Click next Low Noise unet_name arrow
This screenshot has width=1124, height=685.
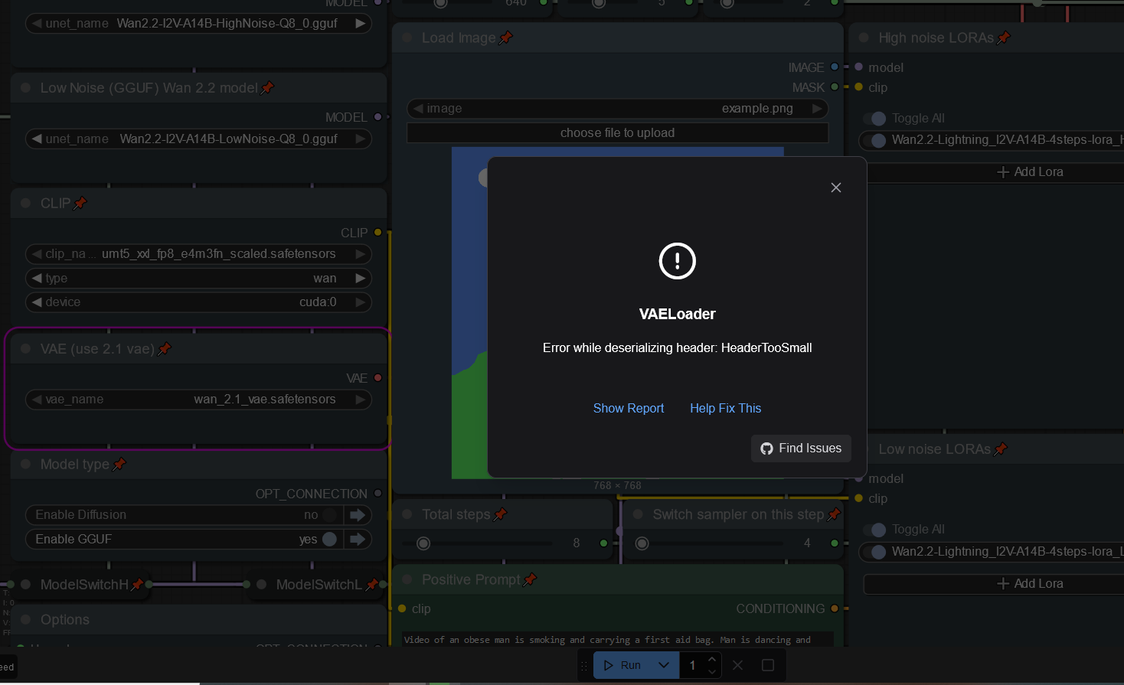point(360,139)
